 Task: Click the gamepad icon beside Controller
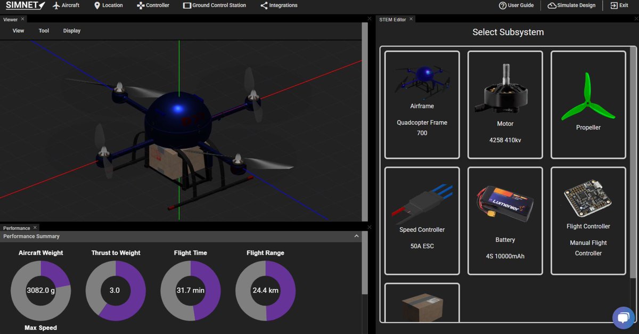click(141, 5)
